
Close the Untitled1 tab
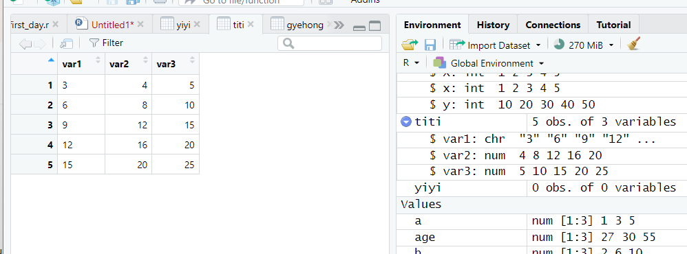pyautogui.click(x=140, y=25)
